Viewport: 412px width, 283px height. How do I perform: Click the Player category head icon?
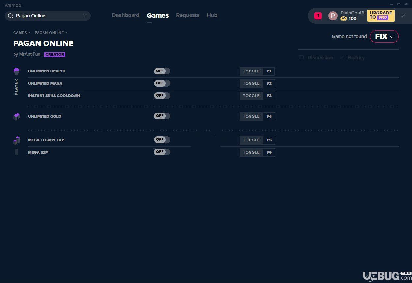[16, 71]
